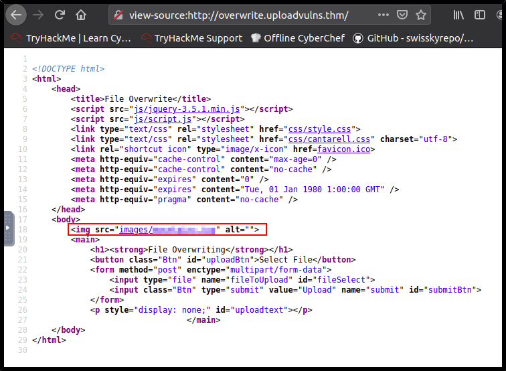
Task: Bookmark this page with the star icon
Action: click(x=421, y=15)
